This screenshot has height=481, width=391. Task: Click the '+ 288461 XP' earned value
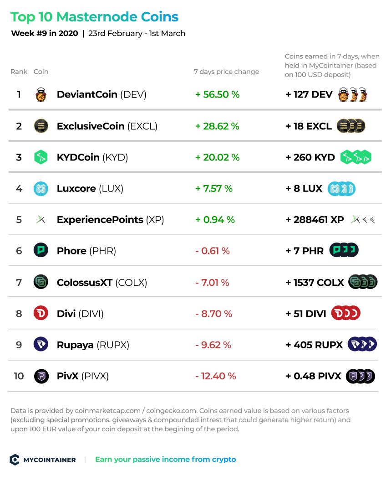coord(315,220)
